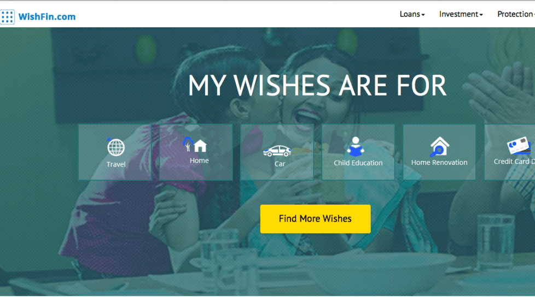Choose the Home house icon

[195, 145]
